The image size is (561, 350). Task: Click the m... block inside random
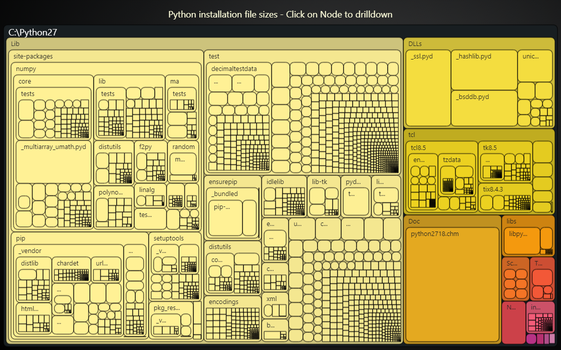[183, 163]
